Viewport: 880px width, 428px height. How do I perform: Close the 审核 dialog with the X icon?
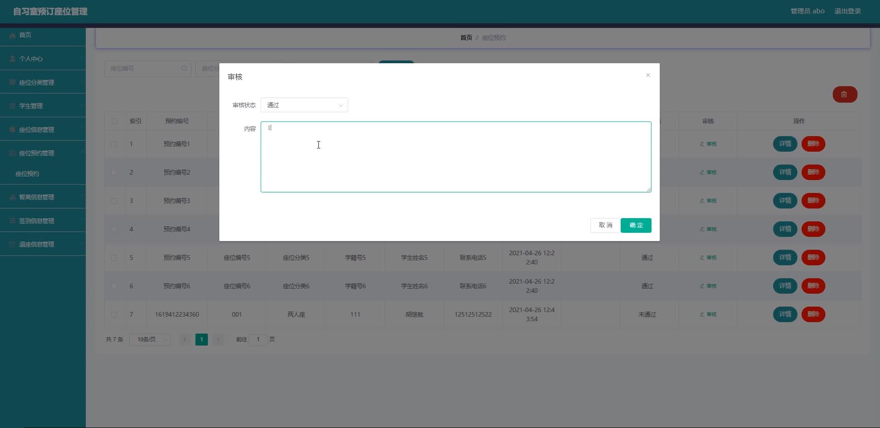point(648,75)
